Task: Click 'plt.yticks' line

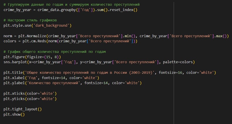Action: click(30, 99)
